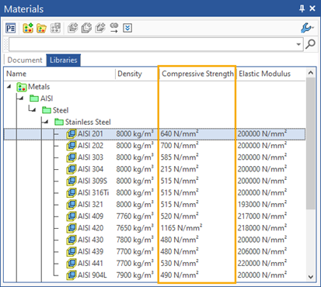
Task: Click the magnifier search icon
Action: [310, 44]
